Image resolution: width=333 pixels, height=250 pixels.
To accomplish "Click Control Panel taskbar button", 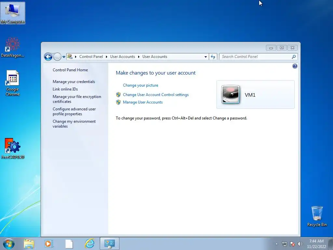I will (x=109, y=243).
